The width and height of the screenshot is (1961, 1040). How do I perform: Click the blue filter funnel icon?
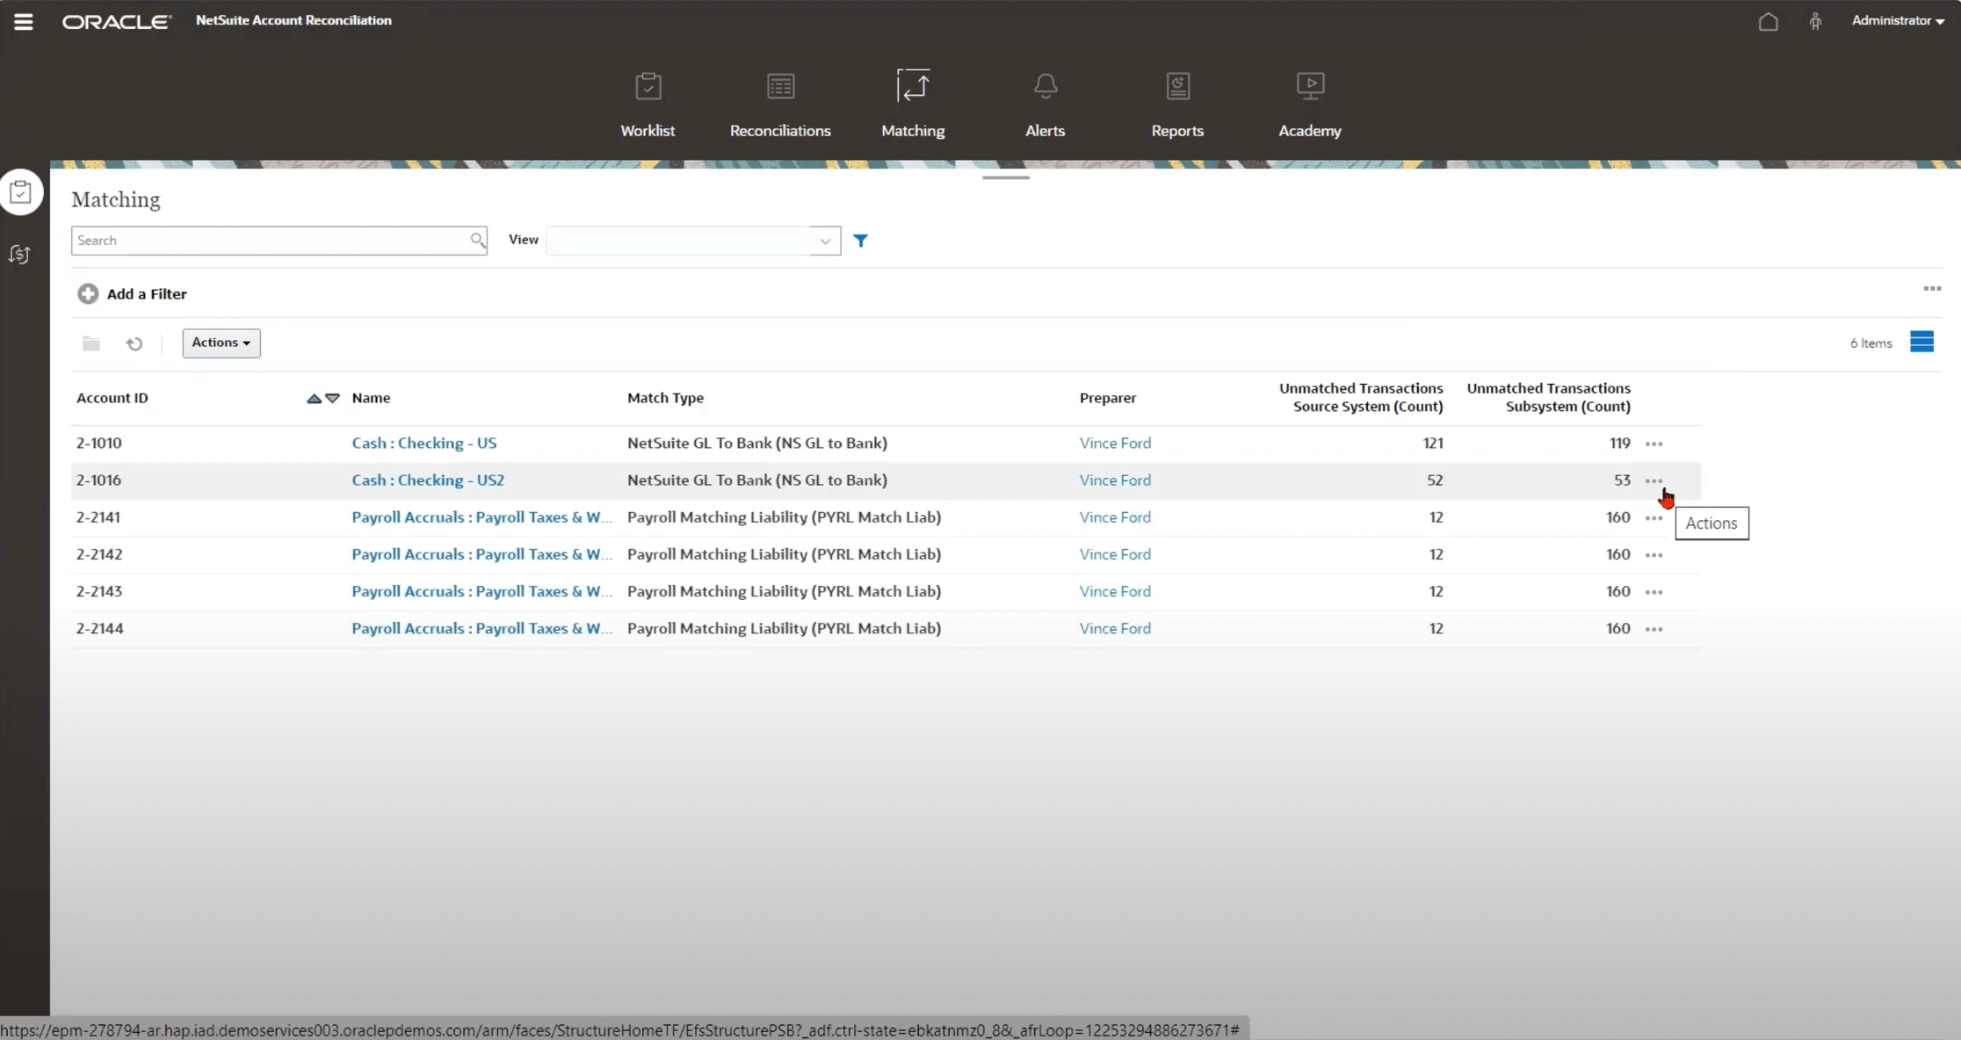860,240
